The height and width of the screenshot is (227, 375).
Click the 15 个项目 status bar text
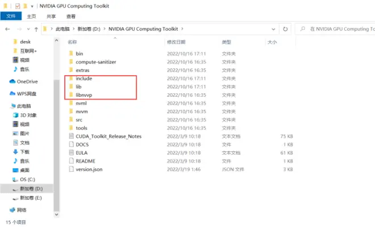coord(15,222)
